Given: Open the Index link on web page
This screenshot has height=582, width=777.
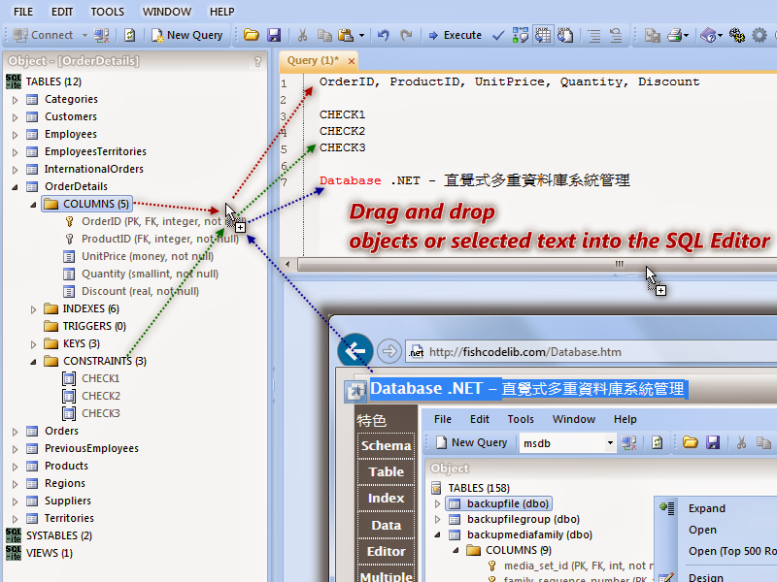Looking at the screenshot, I should click(x=386, y=498).
